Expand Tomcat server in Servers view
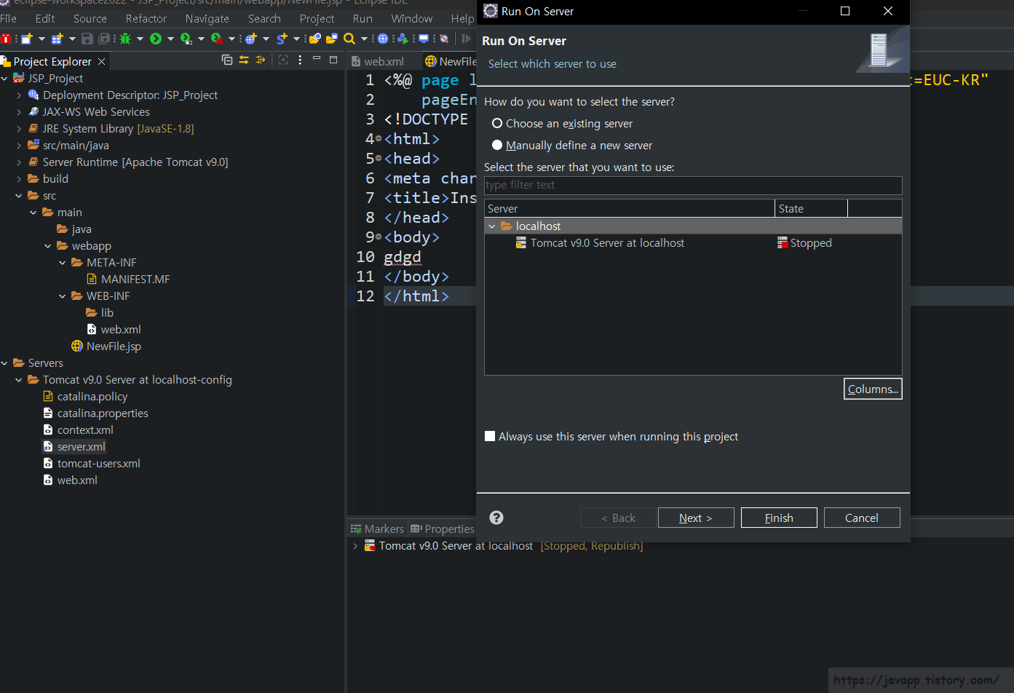Image resolution: width=1014 pixels, height=693 pixels. [x=355, y=546]
